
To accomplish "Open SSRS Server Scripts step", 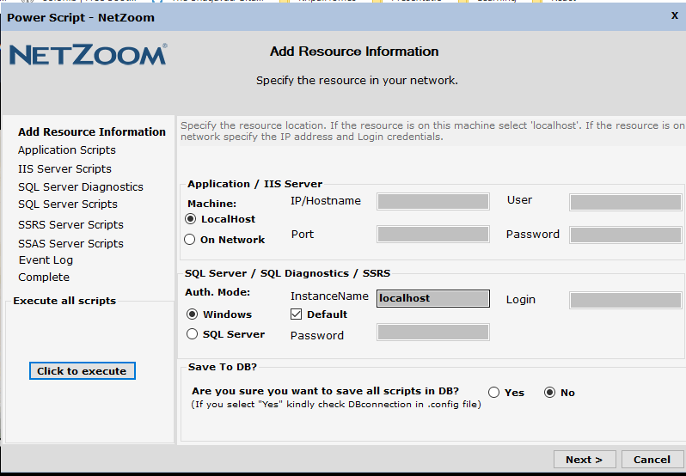I will (70, 224).
